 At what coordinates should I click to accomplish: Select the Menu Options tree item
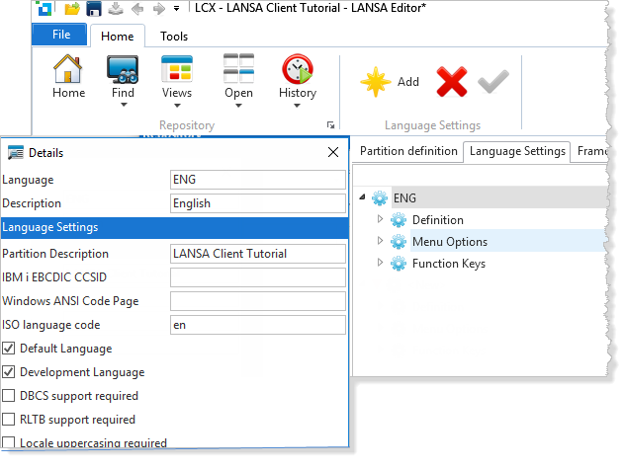click(x=450, y=242)
